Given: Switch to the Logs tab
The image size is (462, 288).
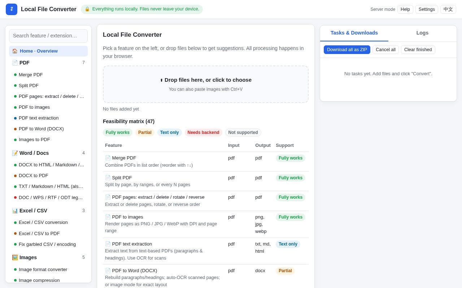Looking at the screenshot, I should click(x=422, y=33).
